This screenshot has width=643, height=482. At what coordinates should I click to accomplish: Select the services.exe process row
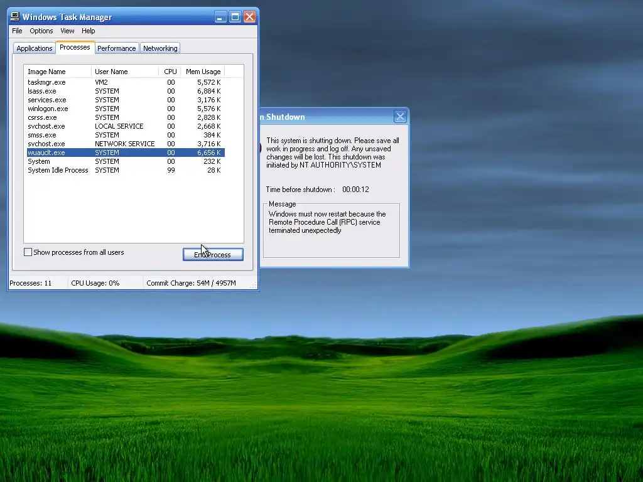(126, 100)
